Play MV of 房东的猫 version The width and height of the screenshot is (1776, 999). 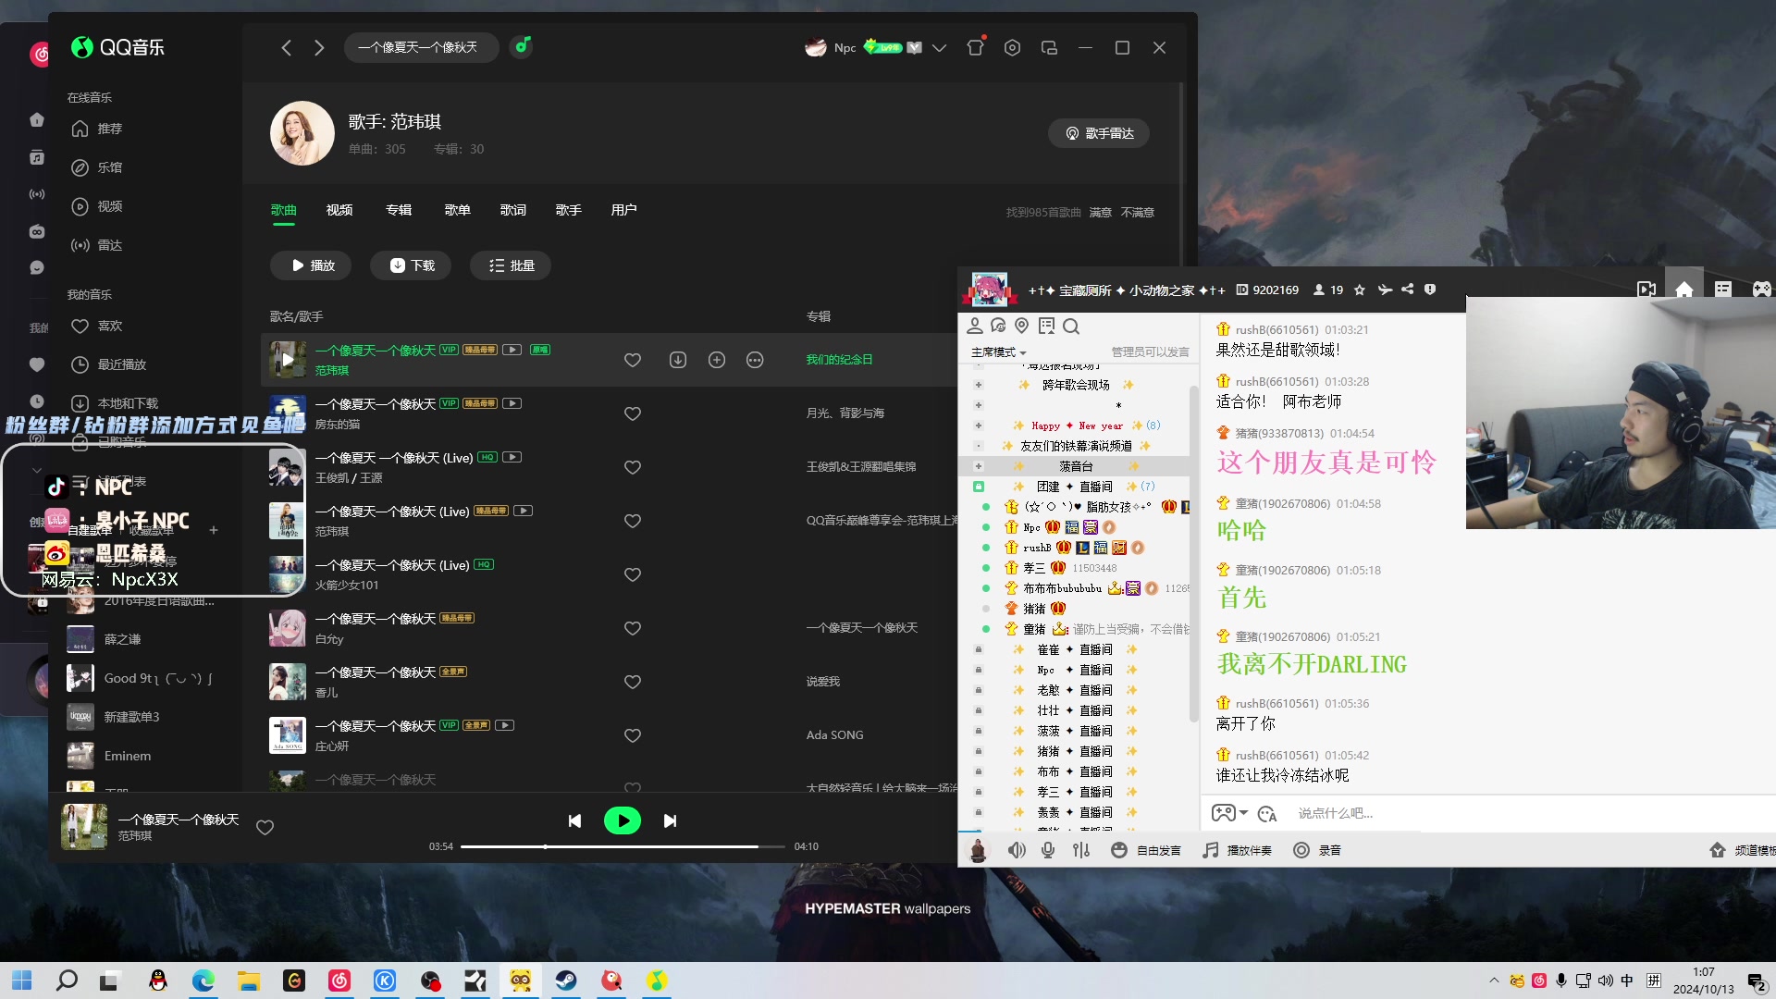(512, 403)
